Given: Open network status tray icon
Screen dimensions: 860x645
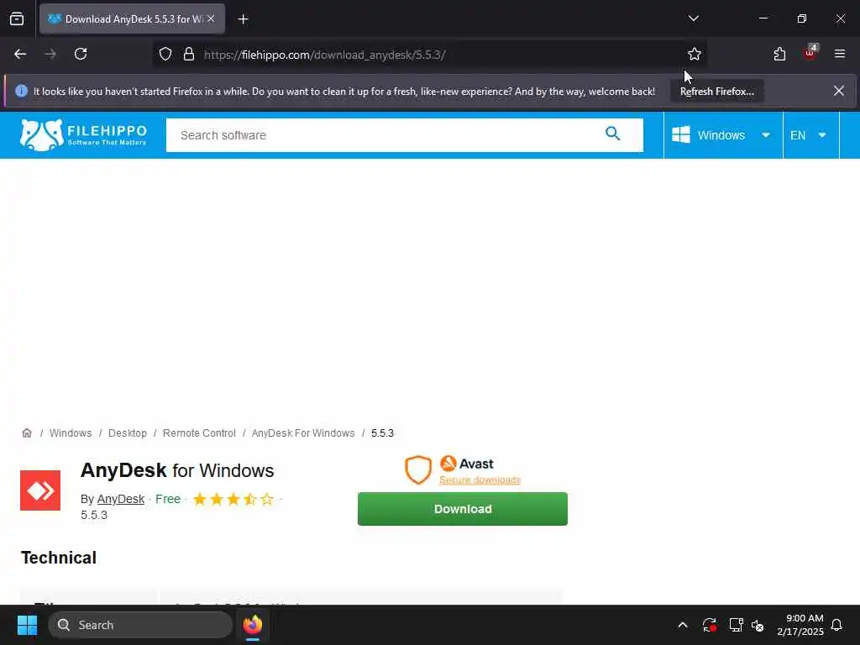Looking at the screenshot, I should tap(736, 625).
